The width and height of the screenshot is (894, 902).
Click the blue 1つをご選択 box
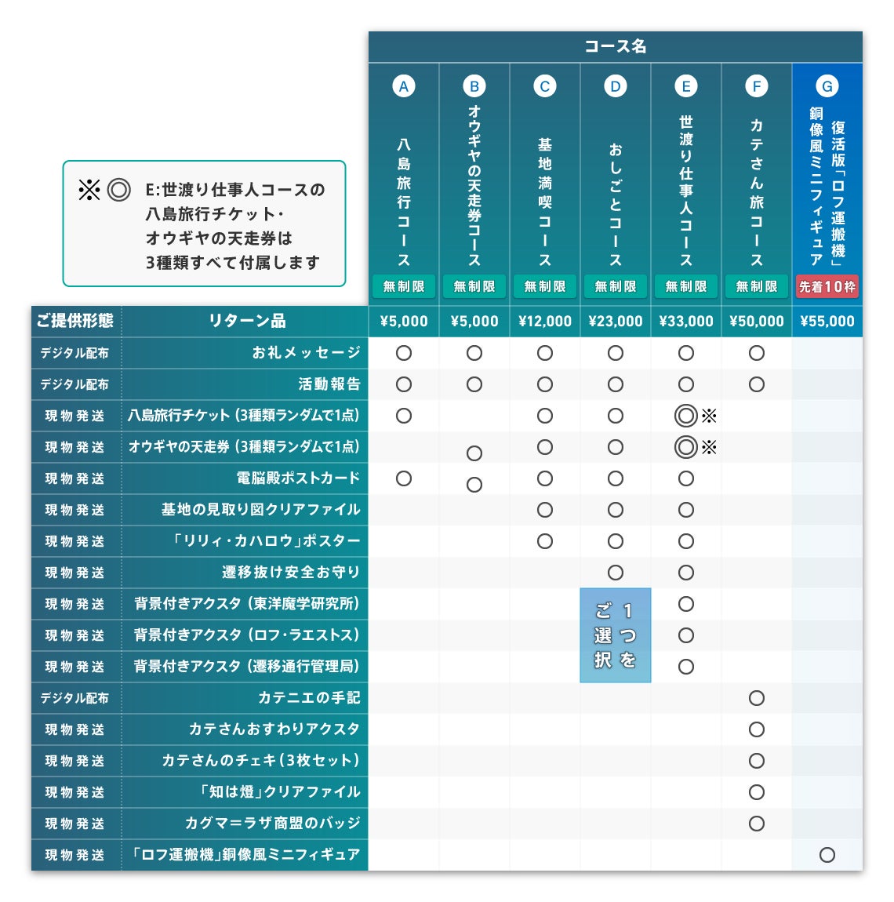[615, 635]
